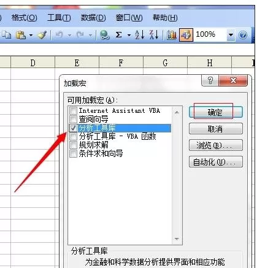
Task: Open the 数据(D) menu
Action: [93, 18]
